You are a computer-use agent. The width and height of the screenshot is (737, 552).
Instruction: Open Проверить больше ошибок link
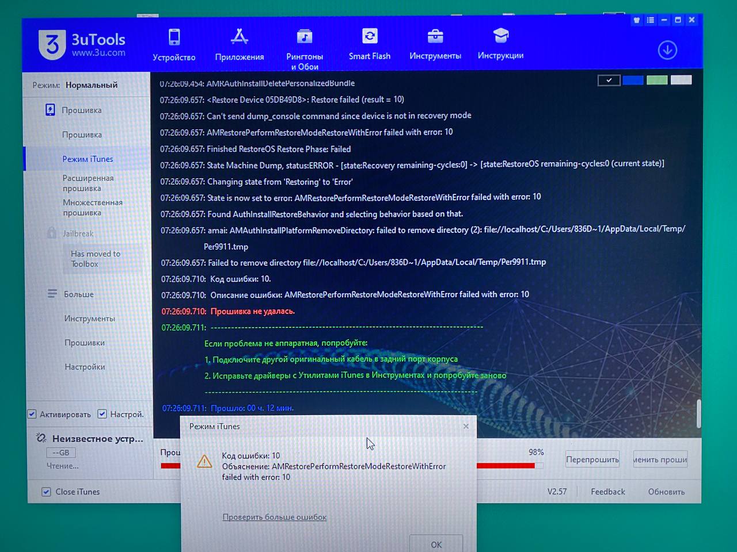click(x=275, y=517)
